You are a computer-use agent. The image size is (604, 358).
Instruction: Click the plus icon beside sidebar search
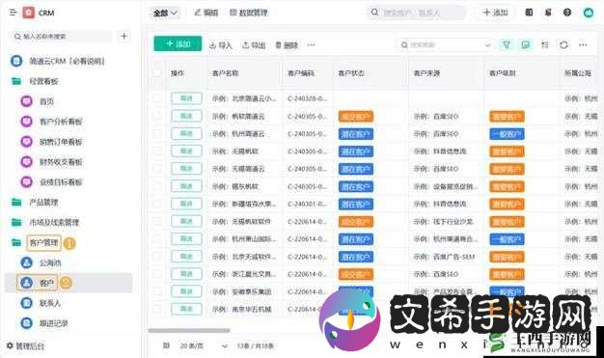pos(124,37)
